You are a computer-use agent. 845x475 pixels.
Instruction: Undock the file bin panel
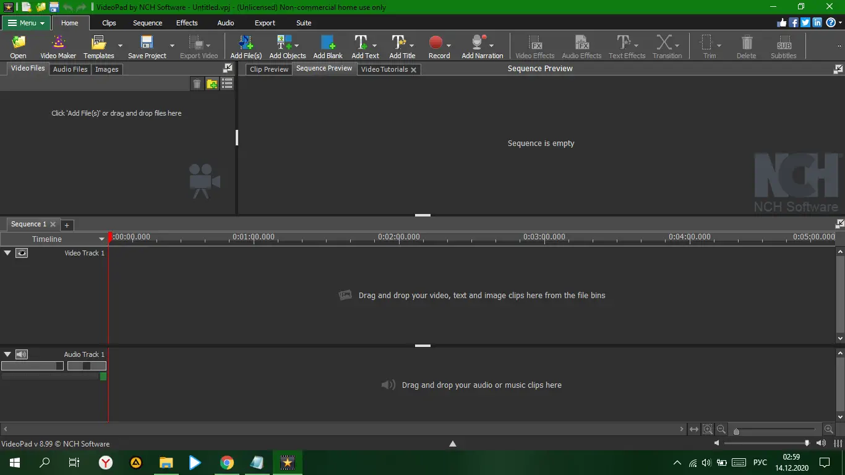(x=228, y=68)
